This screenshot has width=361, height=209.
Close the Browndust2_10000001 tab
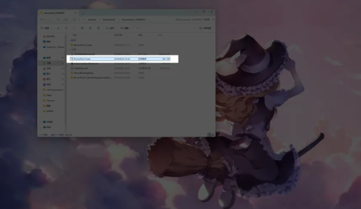click(x=75, y=13)
